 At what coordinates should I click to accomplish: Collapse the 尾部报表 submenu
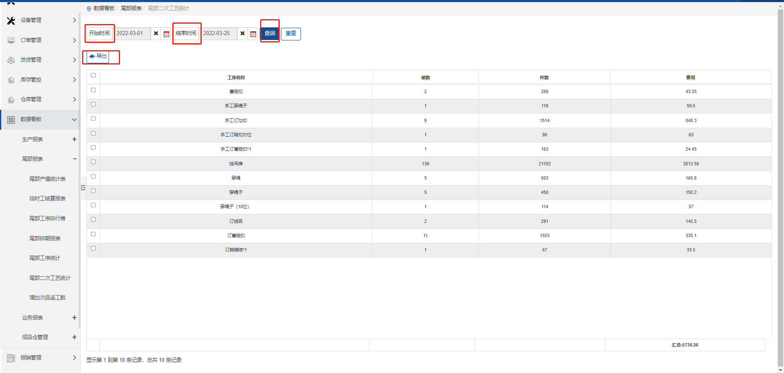point(74,159)
